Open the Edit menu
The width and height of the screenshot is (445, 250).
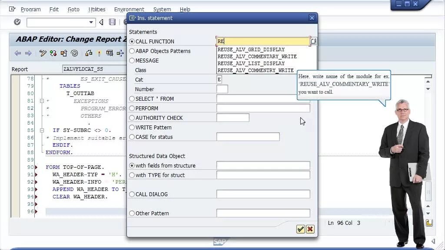[54, 10]
